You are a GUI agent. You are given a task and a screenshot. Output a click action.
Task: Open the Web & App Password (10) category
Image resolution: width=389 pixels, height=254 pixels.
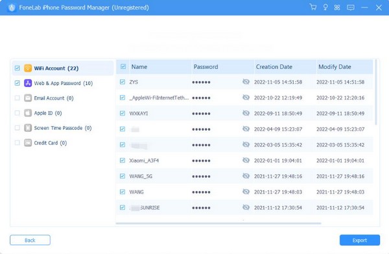click(63, 83)
